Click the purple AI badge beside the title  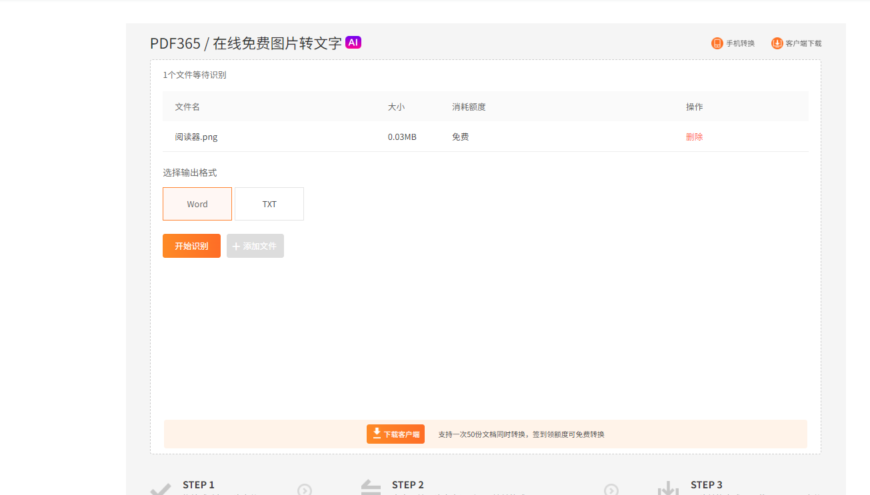[353, 43]
